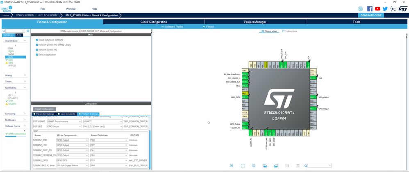Click the pin search magnifier icon
The width and height of the screenshot is (409, 172).
[x=306, y=166]
